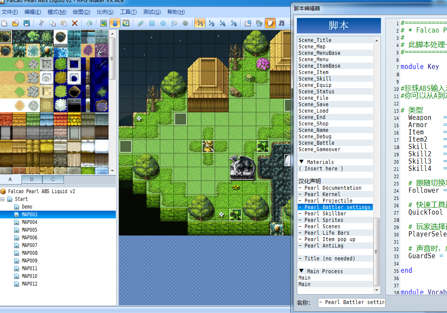Click the Undo arrow icon
447x313 pixels.
89,23
